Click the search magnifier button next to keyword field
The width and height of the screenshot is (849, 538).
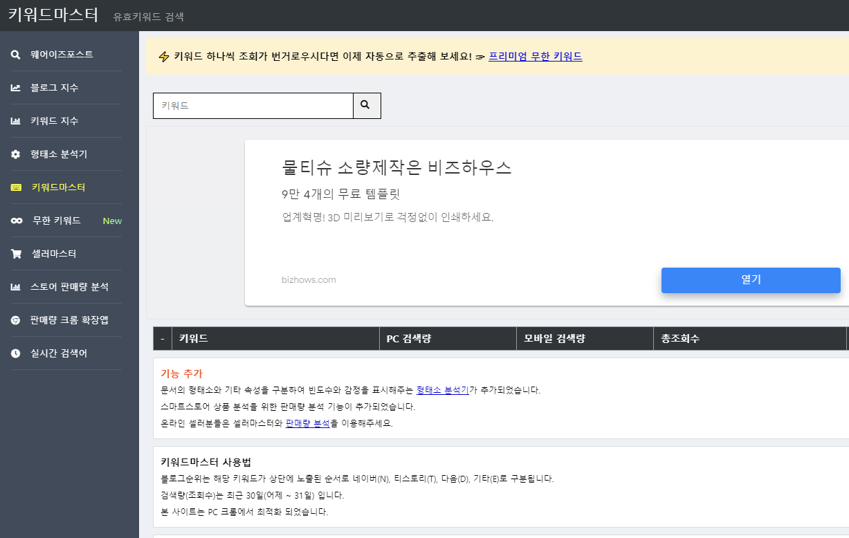(367, 106)
